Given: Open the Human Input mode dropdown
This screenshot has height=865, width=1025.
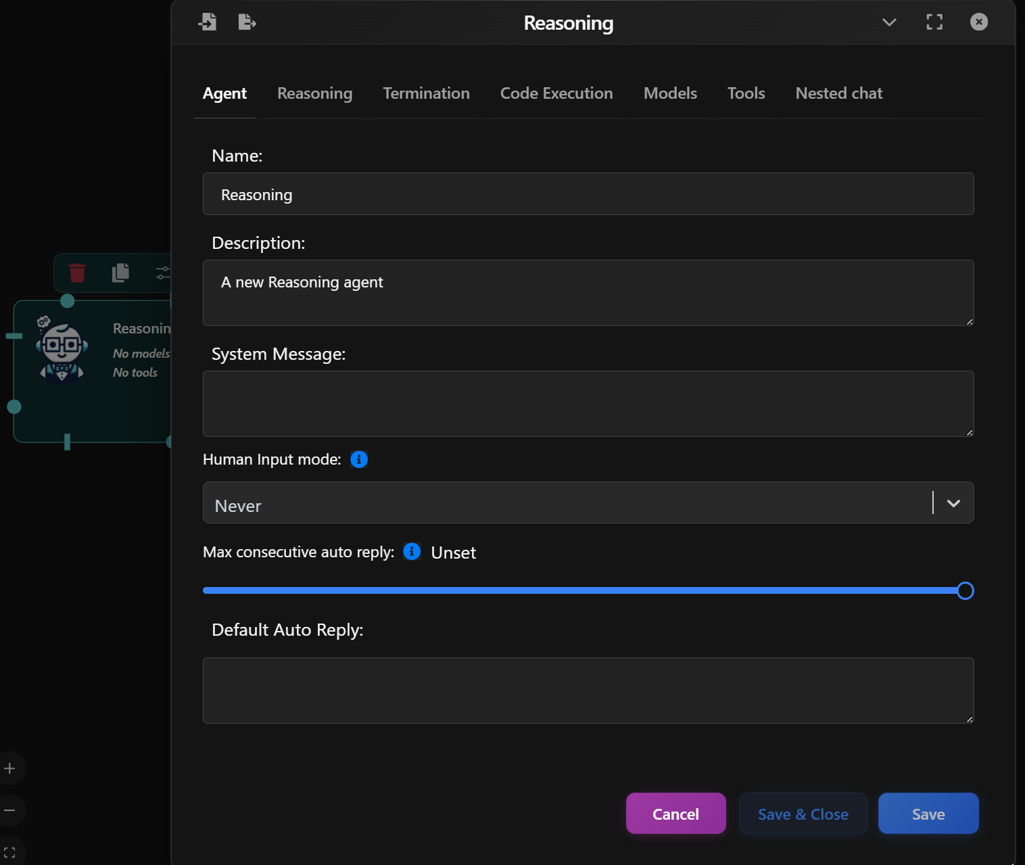Looking at the screenshot, I should click(x=953, y=503).
